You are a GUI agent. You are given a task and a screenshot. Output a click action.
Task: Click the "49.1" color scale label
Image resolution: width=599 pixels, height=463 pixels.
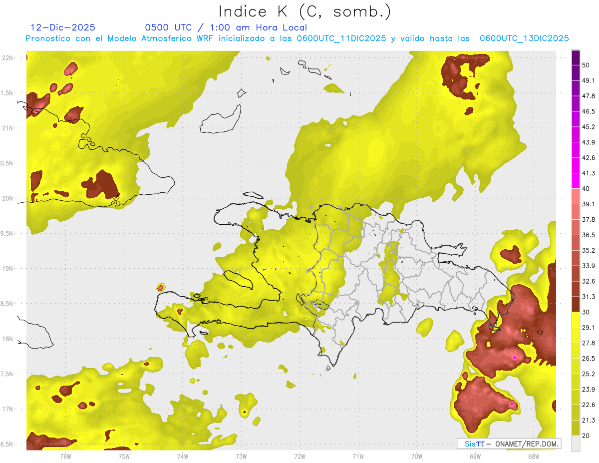point(589,80)
